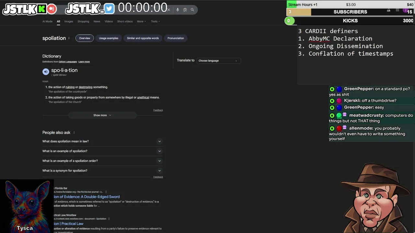The image size is (415, 233).
Task: Open the Oxford Languages link
Action: pyautogui.click(x=68, y=62)
